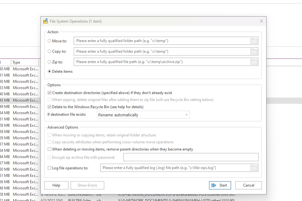This screenshot has width=302, height=201.
Task: Click folder browse icon for Move to path
Action: (x=254, y=41)
